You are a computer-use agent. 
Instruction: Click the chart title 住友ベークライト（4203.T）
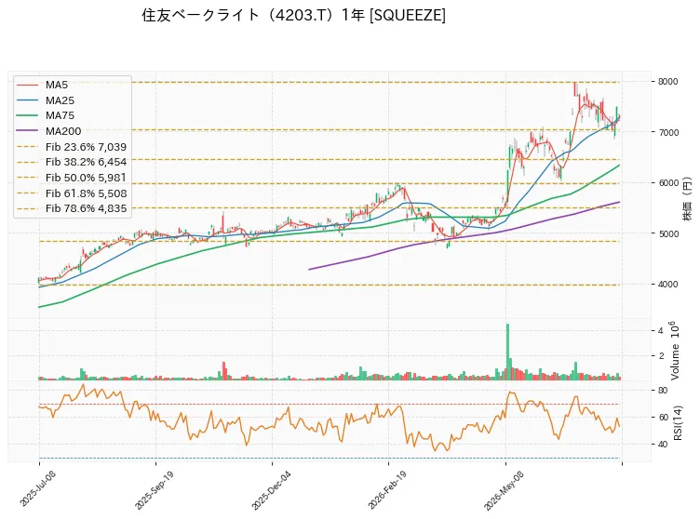(240, 15)
